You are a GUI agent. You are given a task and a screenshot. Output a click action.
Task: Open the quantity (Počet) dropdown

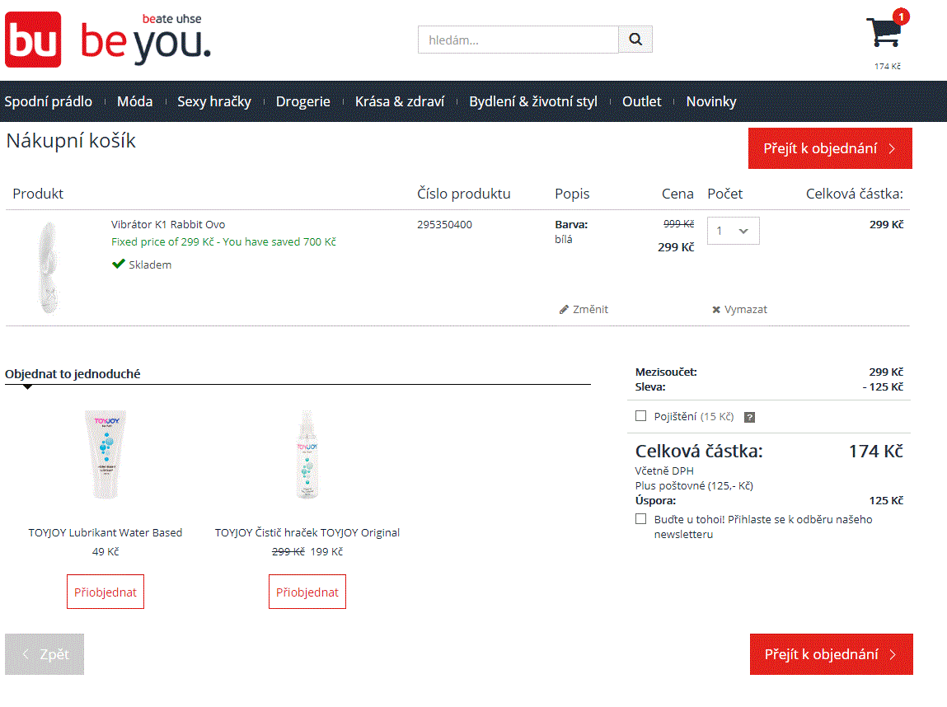pos(734,231)
